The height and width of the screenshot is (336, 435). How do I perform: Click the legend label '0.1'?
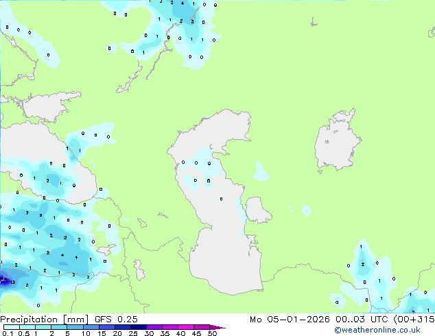coord(8,333)
